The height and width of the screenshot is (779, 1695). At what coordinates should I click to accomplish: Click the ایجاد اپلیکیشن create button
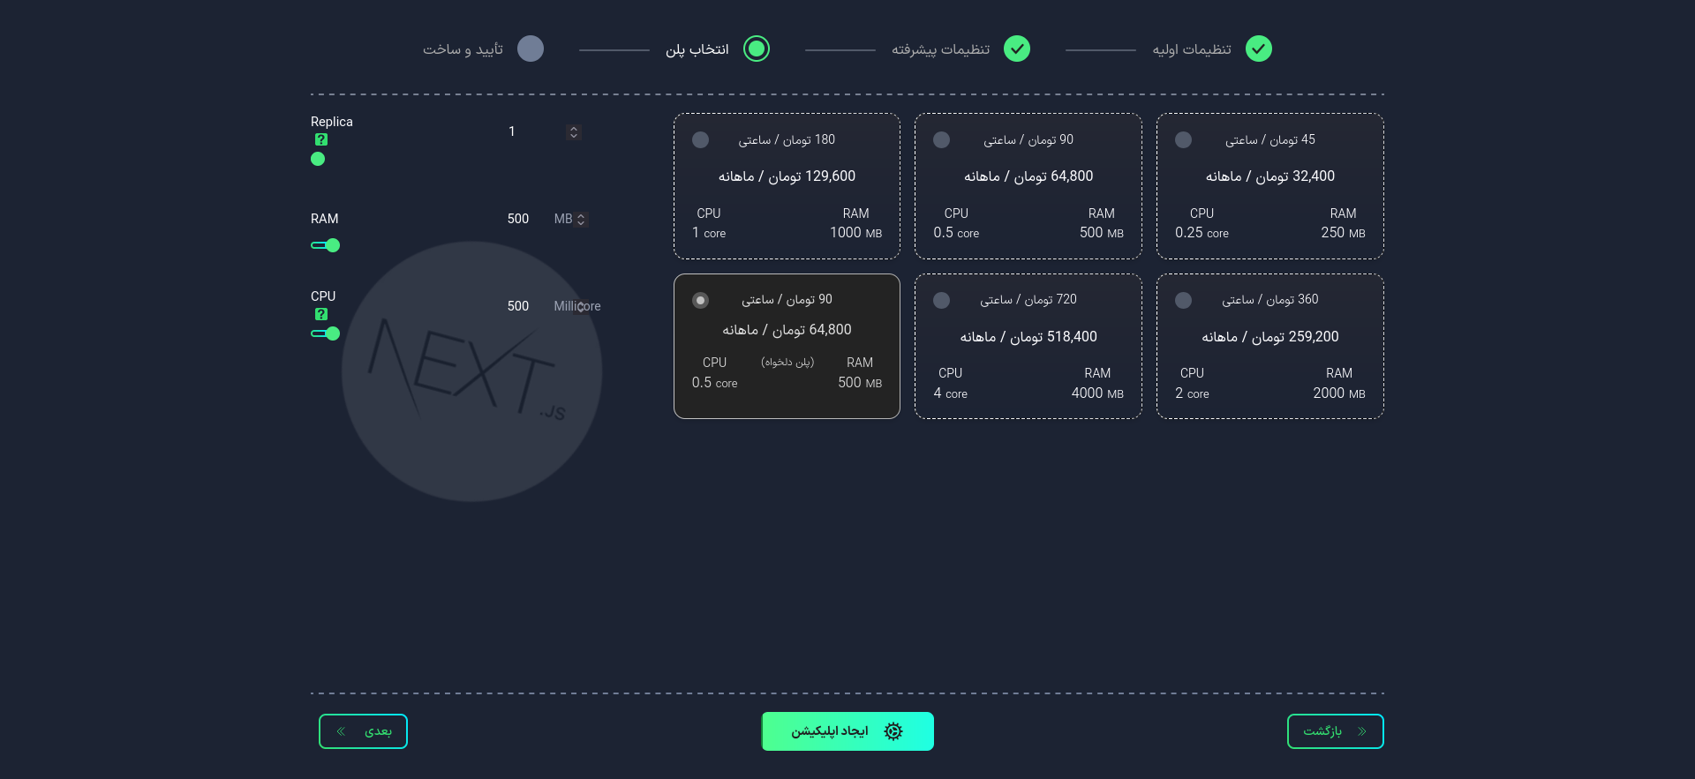(x=847, y=731)
